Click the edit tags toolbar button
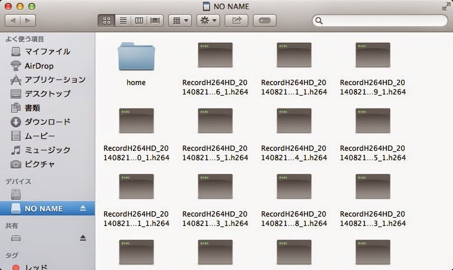 (x=265, y=21)
